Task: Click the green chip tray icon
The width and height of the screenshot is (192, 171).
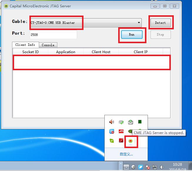Action: [x=140, y=122]
